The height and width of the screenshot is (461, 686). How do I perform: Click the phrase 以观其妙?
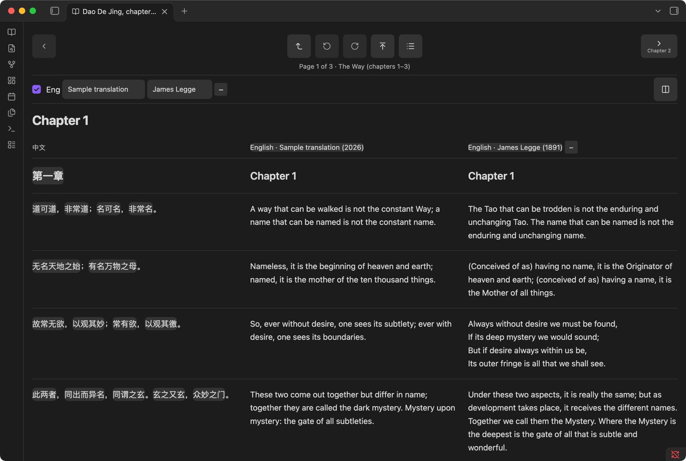88,324
